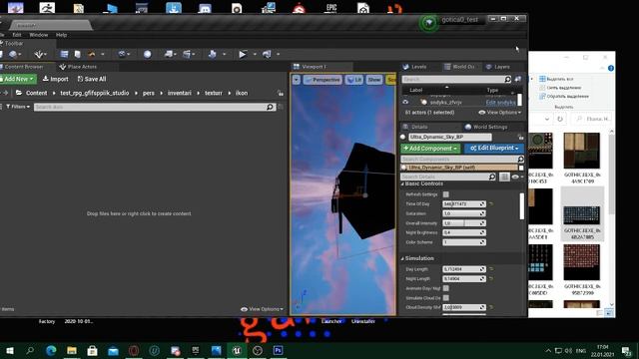Click the Import button
Viewport: 639px width, 359px height.
point(56,79)
